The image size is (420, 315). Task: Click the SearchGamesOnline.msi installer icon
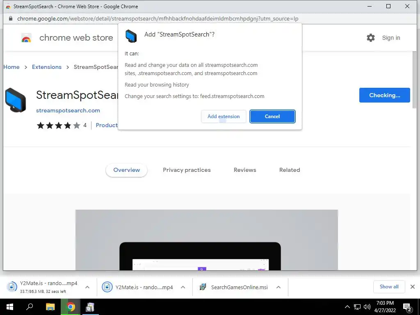tap(203, 287)
